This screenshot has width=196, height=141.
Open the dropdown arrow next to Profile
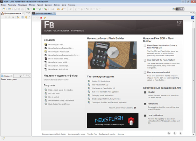43,9
